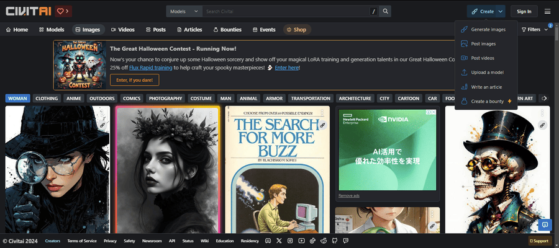
Task: Open the Filters dropdown
Action: coord(534,30)
